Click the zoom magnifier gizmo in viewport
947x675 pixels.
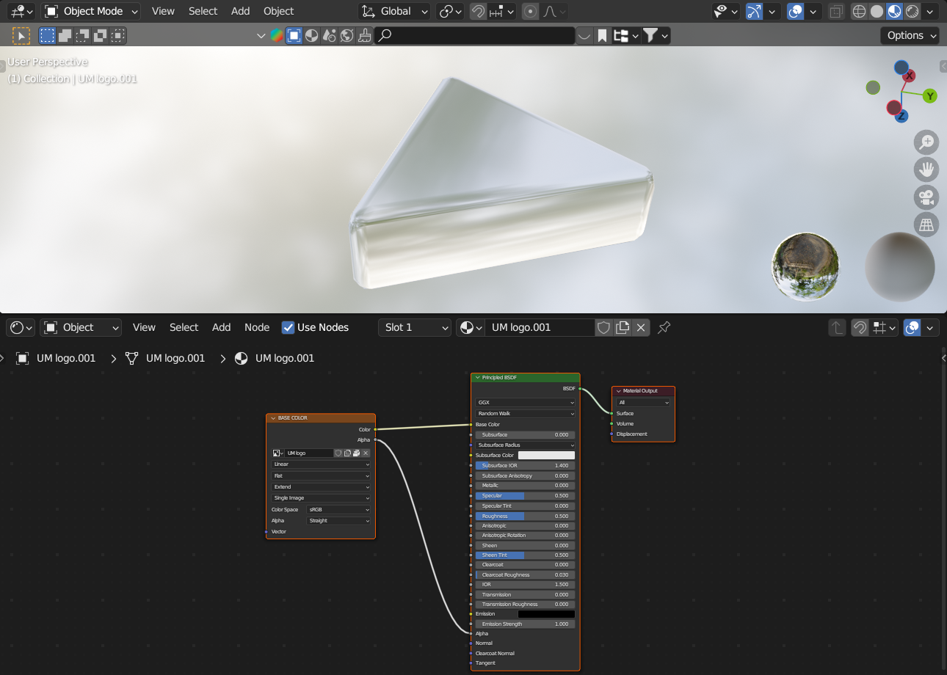926,142
